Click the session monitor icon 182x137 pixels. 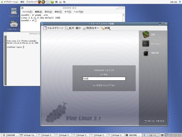146,43
